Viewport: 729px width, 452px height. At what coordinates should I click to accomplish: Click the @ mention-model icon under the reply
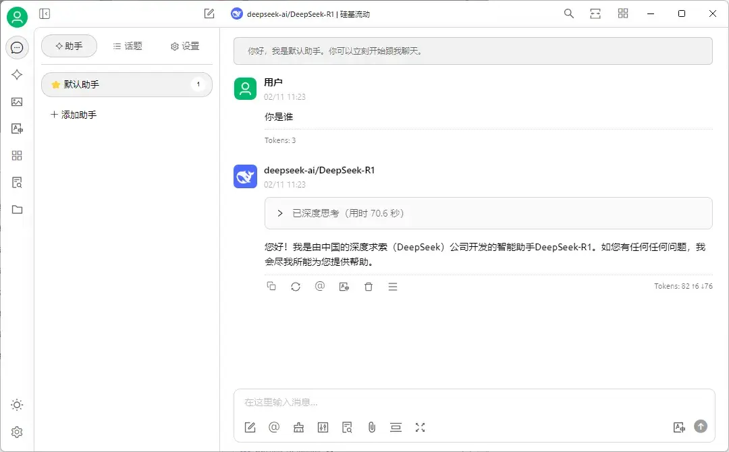(x=320, y=287)
